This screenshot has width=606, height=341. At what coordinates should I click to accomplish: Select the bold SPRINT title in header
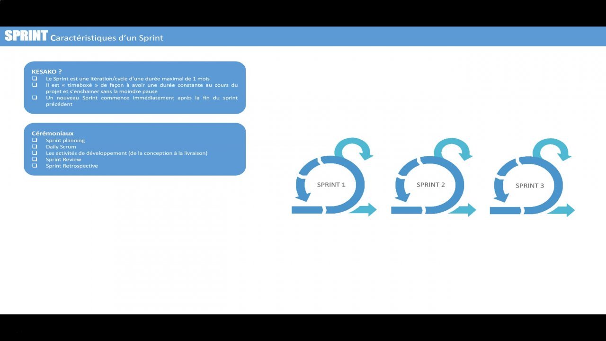point(26,36)
